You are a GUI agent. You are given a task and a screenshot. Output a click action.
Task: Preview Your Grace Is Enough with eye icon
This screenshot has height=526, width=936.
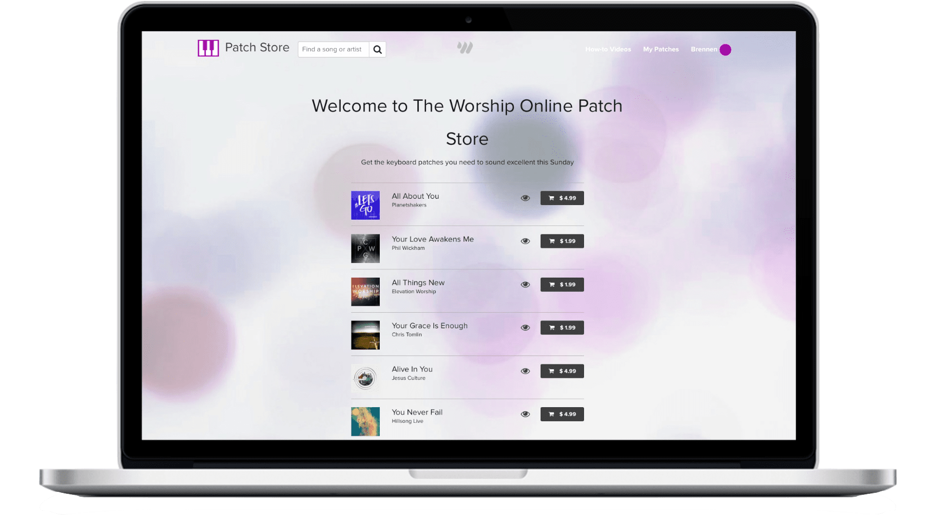[525, 328]
